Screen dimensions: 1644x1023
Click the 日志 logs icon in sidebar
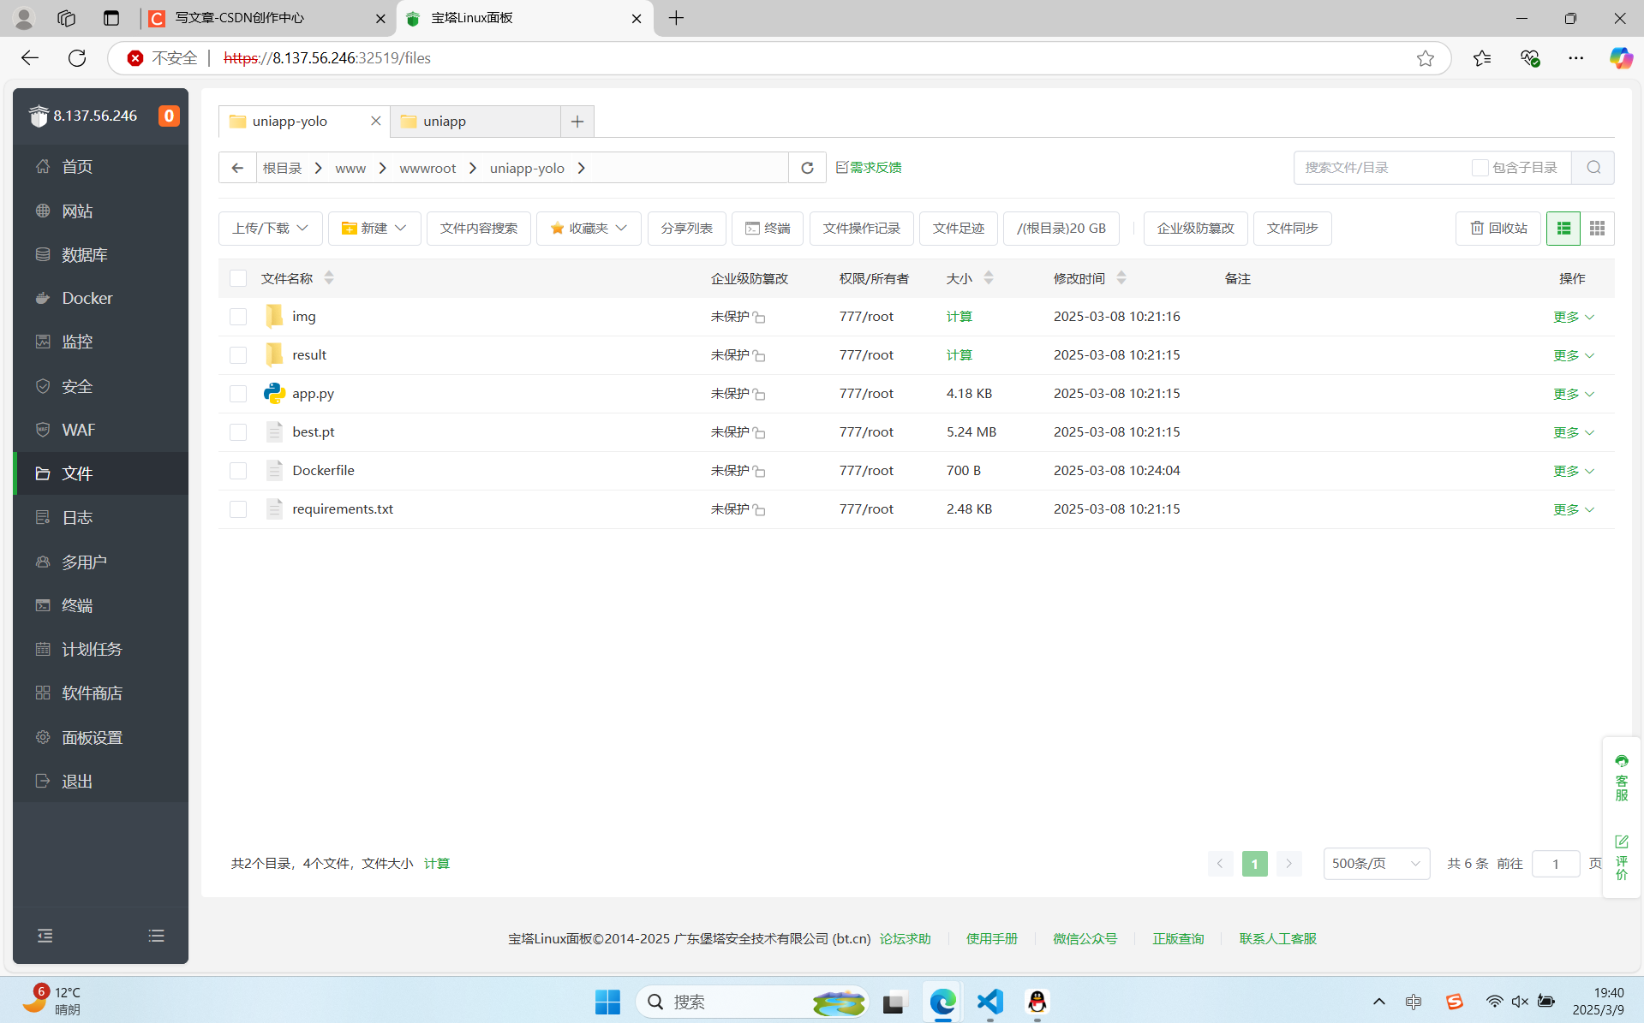[x=43, y=517]
